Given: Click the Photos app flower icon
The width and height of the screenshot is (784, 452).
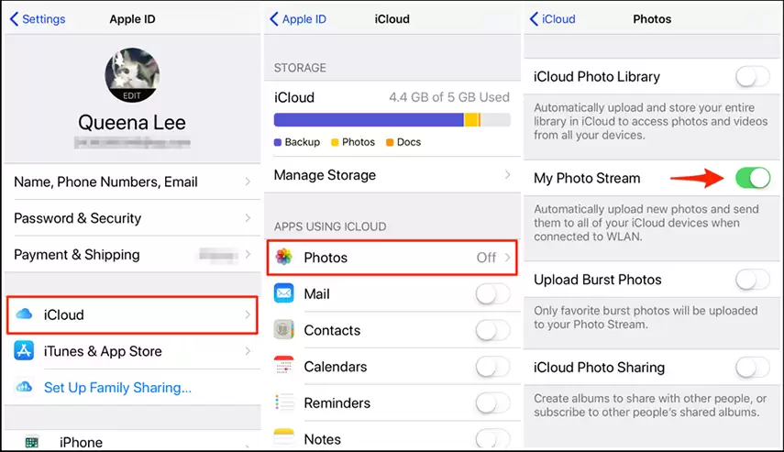Looking at the screenshot, I should click(284, 257).
